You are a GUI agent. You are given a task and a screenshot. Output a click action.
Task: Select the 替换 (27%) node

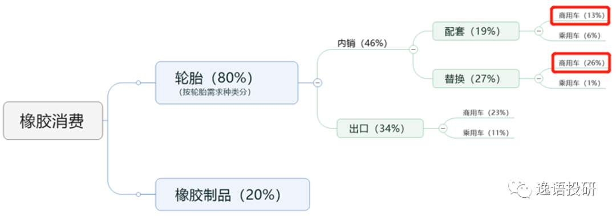pos(475,78)
